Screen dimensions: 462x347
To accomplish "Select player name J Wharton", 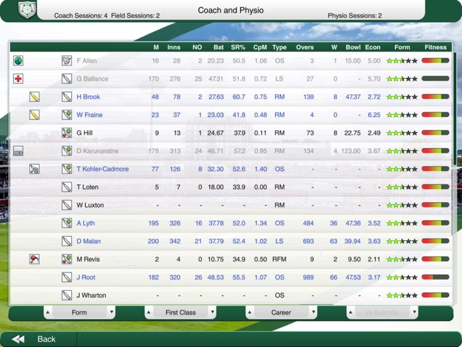I will pos(91,295).
